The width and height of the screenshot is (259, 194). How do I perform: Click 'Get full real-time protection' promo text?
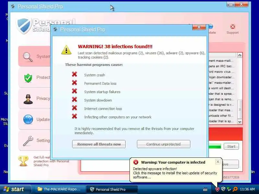51,161
